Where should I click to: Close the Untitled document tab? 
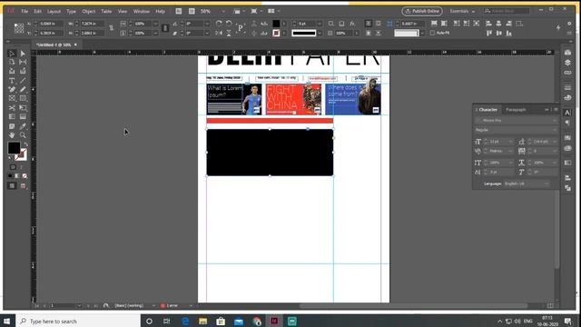[x=75, y=45]
